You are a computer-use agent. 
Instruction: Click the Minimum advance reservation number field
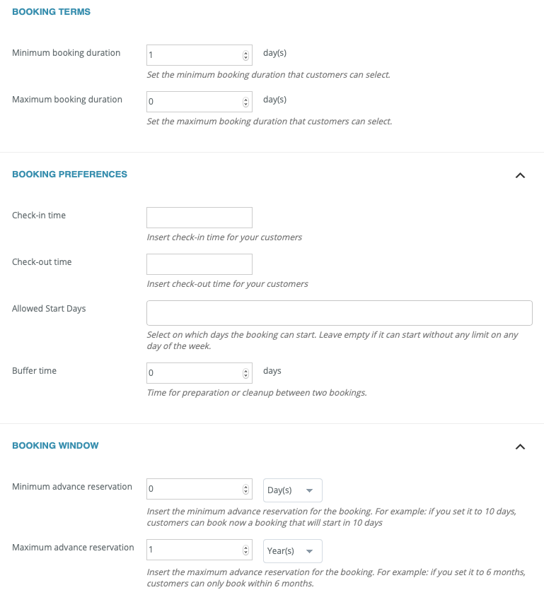click(x=192, y=490)
